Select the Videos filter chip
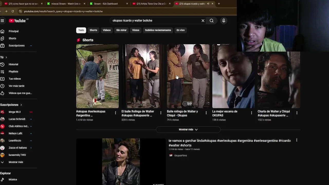 pyautogui.click(x=107, y=30)
